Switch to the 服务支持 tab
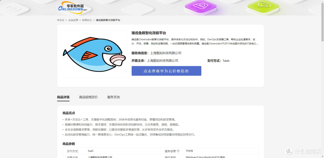324x158 pixels. (x=113, y=97)
